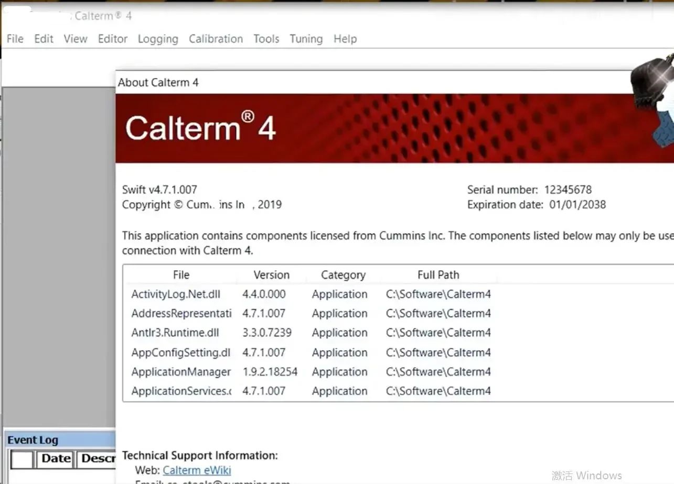Open the Calibration menu
Screen dimensions: 674x484
(x=216, y=39)
